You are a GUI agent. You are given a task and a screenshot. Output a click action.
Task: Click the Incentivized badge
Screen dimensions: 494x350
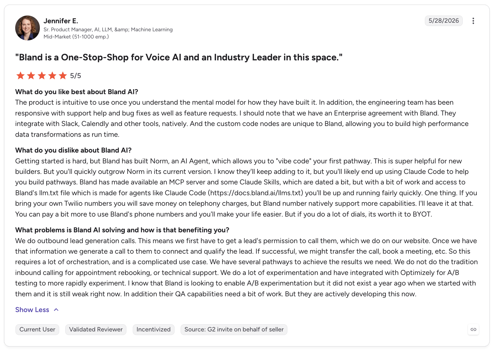pyautogui.click(x=154, y=330)
